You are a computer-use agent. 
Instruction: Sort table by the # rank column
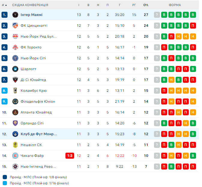tap(4, 5)
